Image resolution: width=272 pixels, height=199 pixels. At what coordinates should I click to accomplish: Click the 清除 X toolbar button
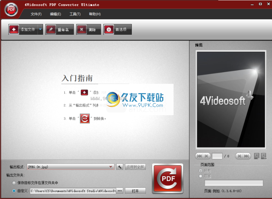click(x=88, y=29)
